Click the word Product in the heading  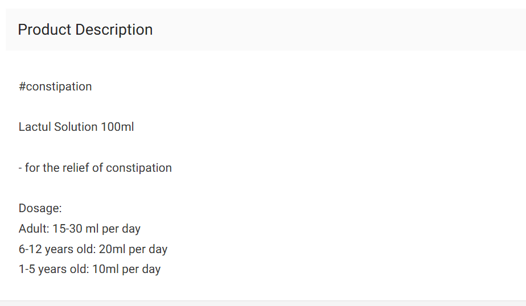[x=44, y=30]
